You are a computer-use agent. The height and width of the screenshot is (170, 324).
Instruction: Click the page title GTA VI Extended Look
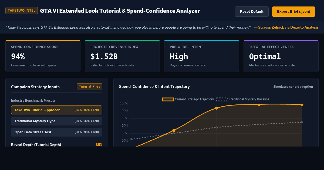coord(120,11)
